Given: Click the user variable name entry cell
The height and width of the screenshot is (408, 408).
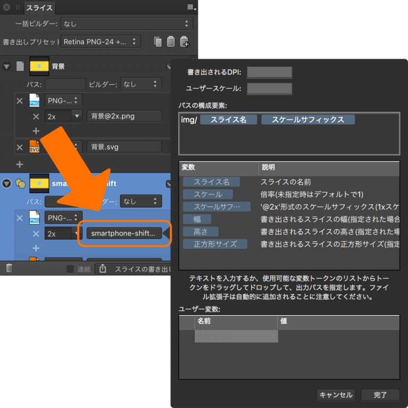Looking at the screenshot, I should click(x=236, y=336).
